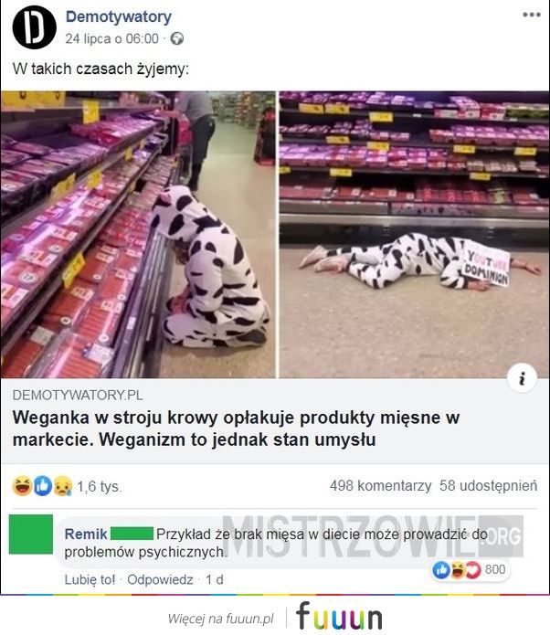Click the crying reaction emoji under the post
The width and height of the screenshot is (550, 635).
pyautogui.click(x=63, y=485)
